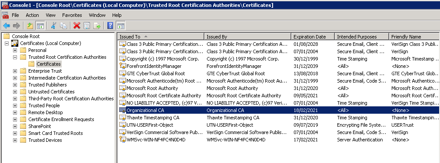Expand the Trusted Publishers node
The width and height of the screenshot is (440, 163).
pos(15,85)
